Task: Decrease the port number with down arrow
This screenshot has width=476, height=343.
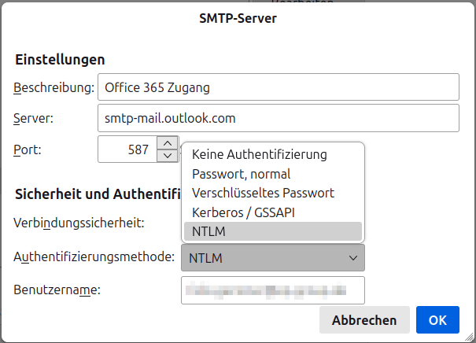Action: click(167, 155)
